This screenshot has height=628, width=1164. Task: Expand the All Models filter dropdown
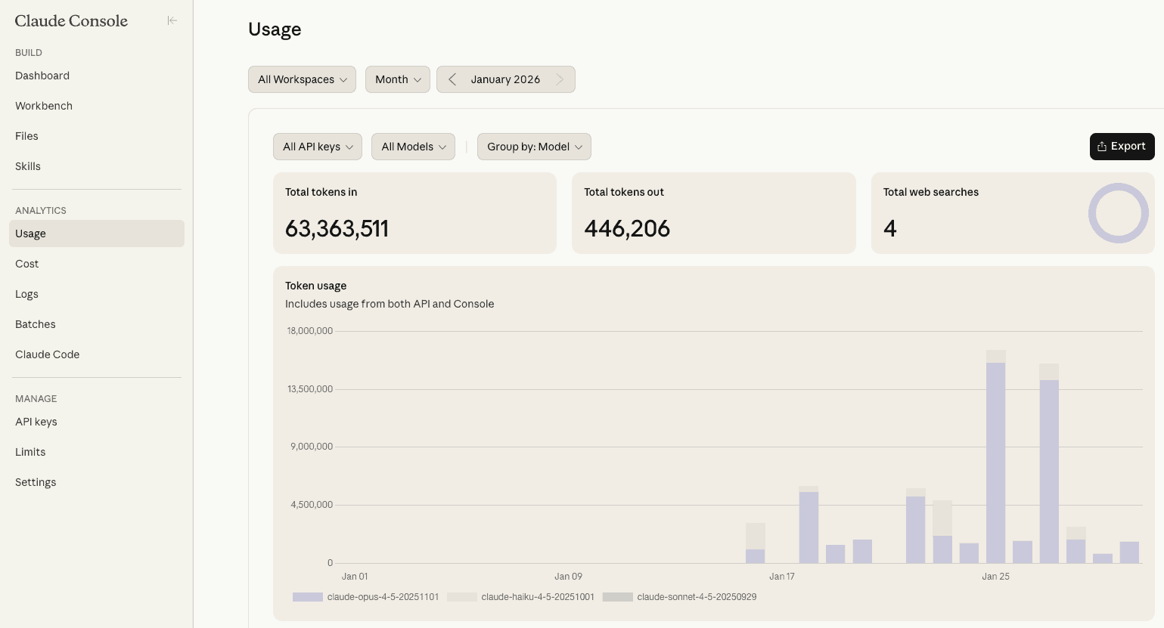(x=413, y=147)
